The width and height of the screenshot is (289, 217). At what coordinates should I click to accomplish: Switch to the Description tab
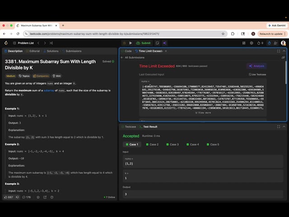(14, 51)
